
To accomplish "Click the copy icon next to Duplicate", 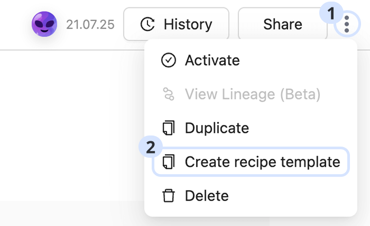I will 168,128.
